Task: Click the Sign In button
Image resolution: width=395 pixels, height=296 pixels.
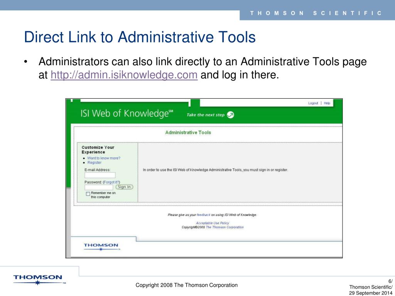Action: (124, 187)
